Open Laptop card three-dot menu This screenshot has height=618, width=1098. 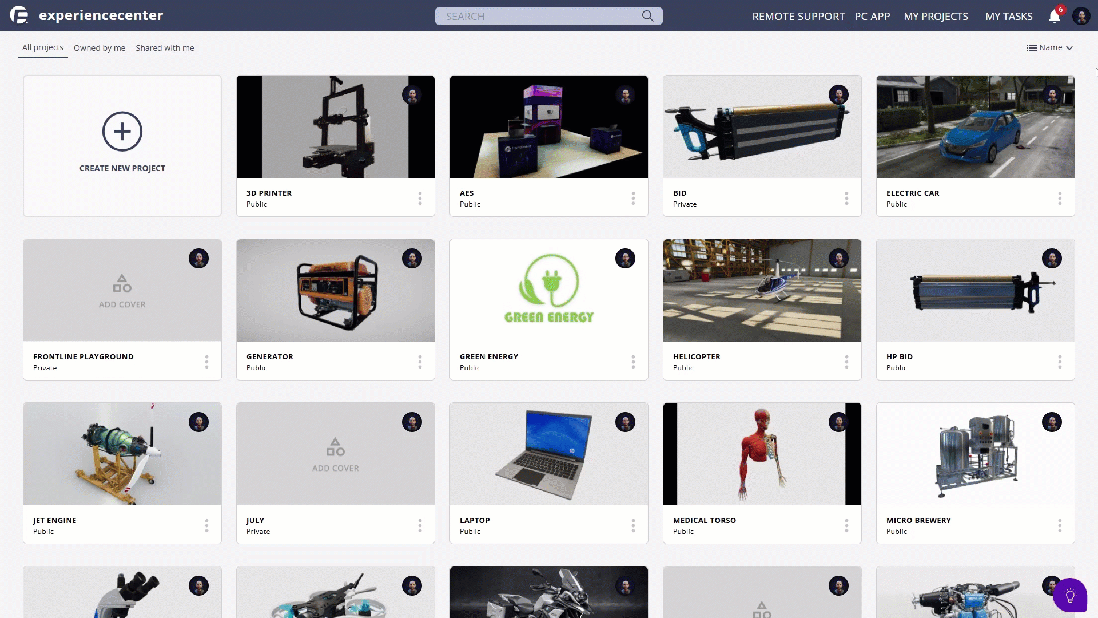[x=633, y=525]
